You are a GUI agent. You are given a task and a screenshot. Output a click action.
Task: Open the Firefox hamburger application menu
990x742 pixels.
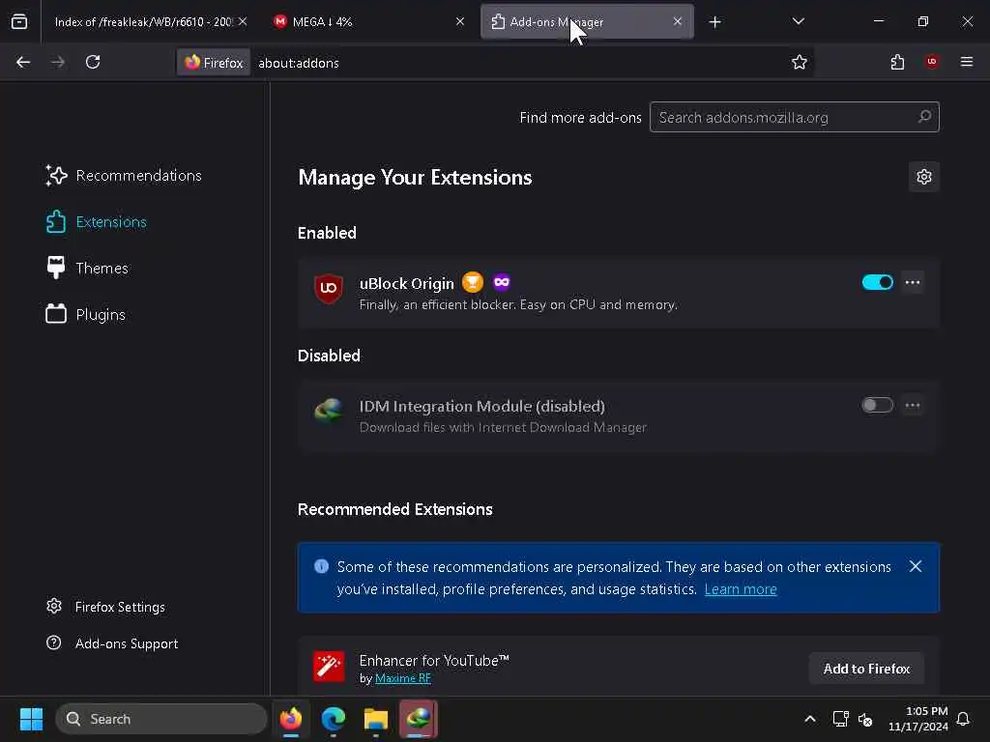tap(967, 63)
